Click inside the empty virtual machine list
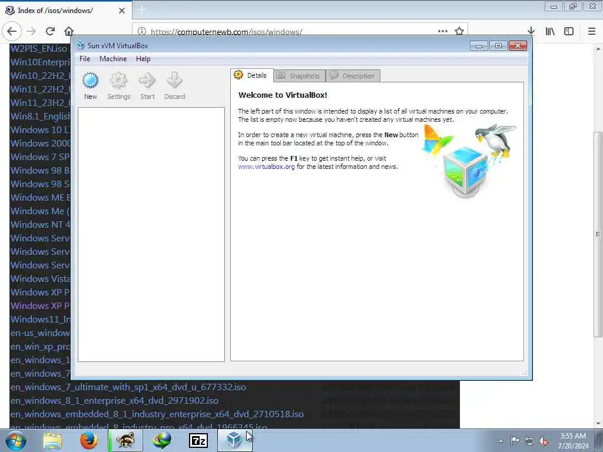603x452 pixels. 151,234
